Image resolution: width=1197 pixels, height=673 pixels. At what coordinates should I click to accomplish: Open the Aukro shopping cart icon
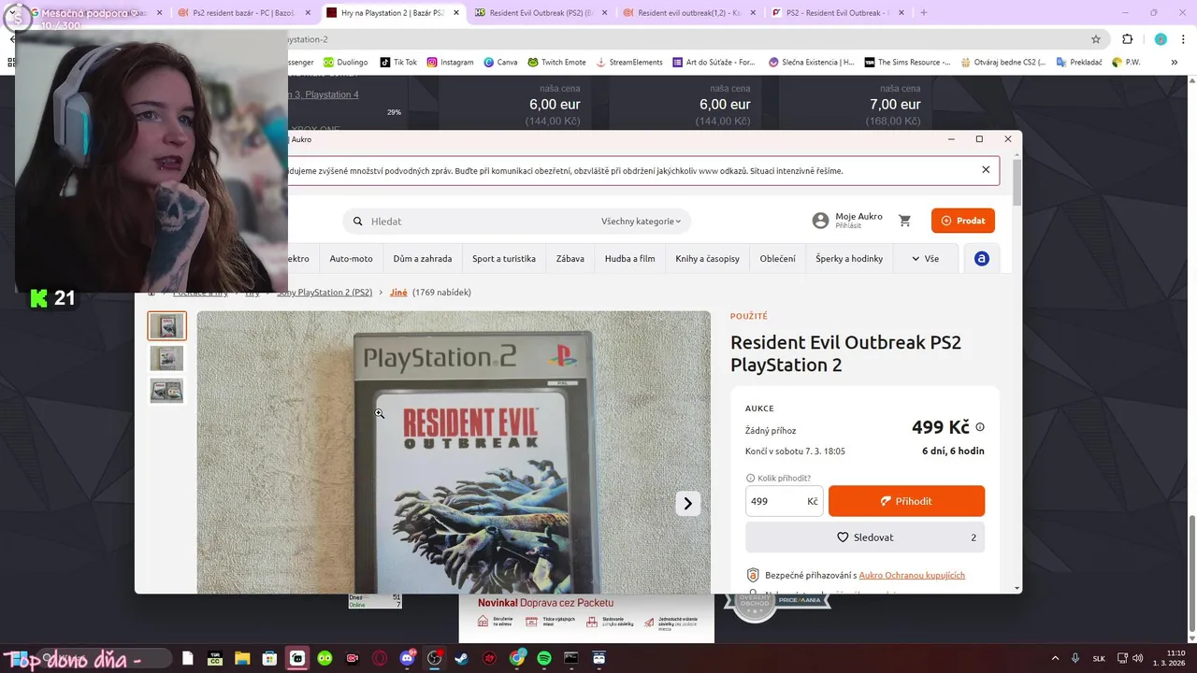point(904,221)
